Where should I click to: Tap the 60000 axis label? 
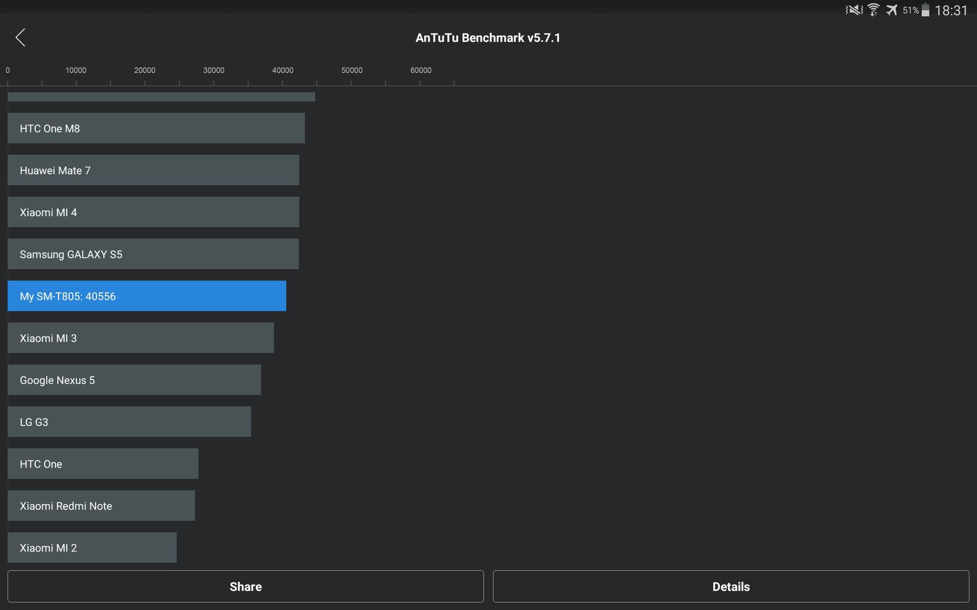tap(421, 70)
